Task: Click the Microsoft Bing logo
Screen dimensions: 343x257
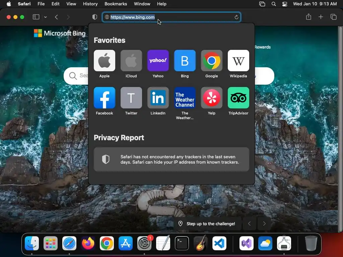Action: pos(60,33)
